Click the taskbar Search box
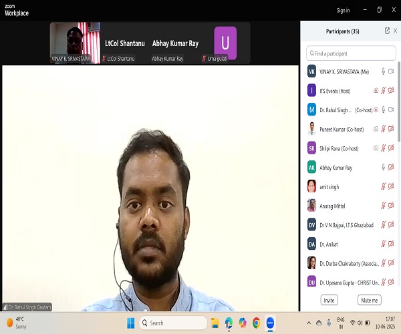Viewport: 401px width, 334px height. [x=173, y=323]
